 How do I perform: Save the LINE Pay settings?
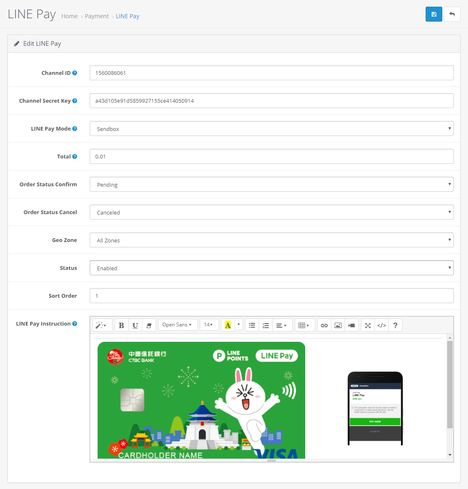[x=434, y=14]
